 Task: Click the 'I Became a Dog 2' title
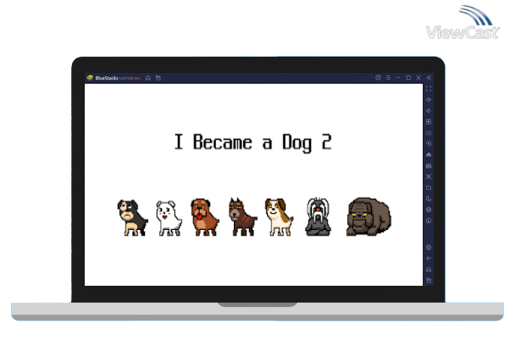(253, 143)
